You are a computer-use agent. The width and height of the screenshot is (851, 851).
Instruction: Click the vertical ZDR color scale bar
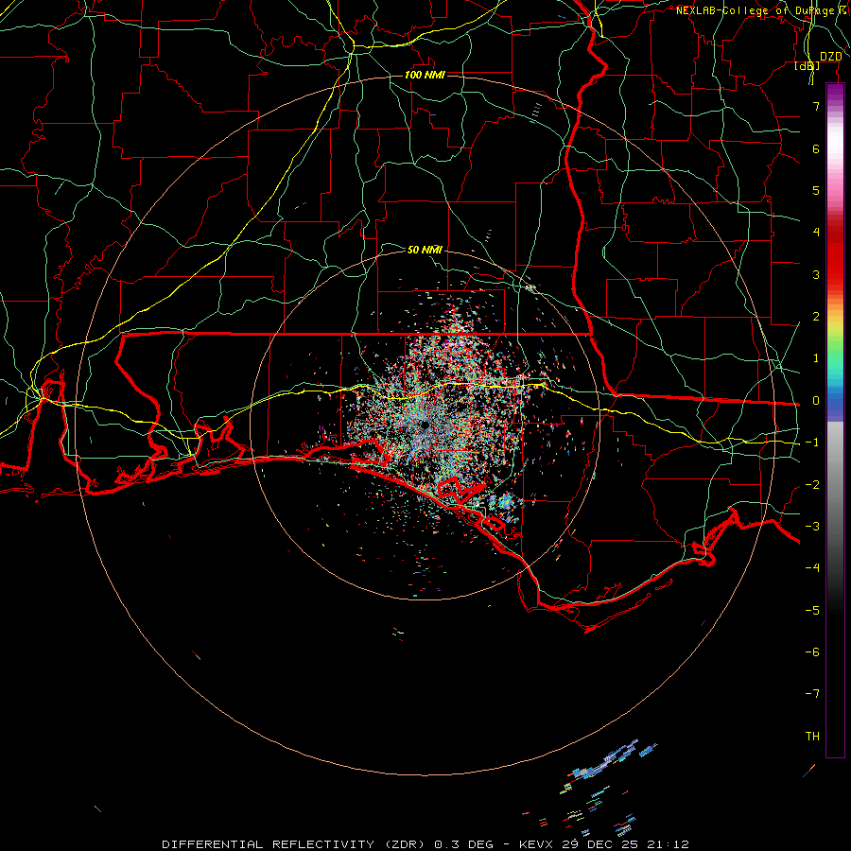(x=835, y=421)
